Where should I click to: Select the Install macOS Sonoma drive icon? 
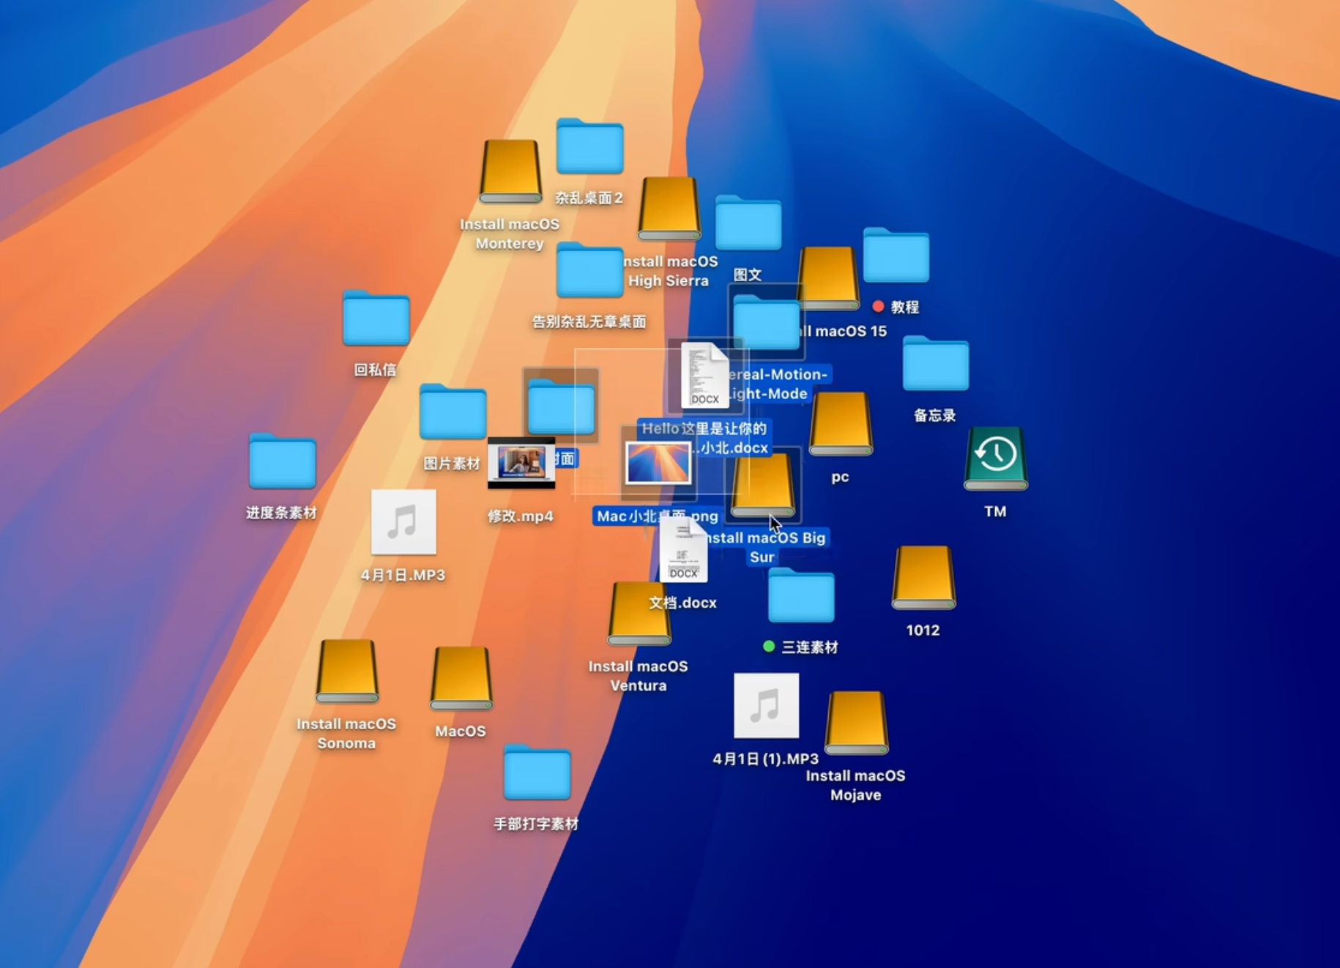(347, 671)
